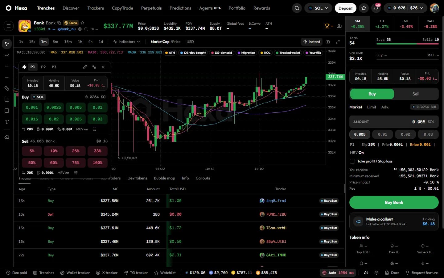Enable the Take profit / Stop loss checkbox
The image size is (444, 278).
(x=352, y=161)
